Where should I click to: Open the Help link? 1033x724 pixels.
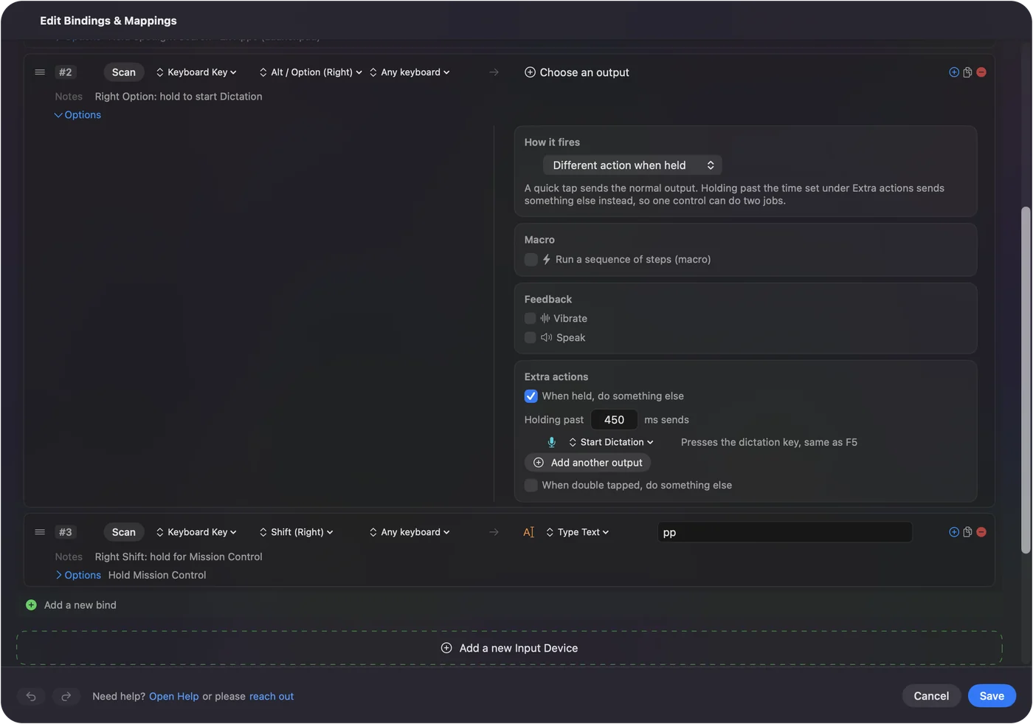click(x=174, y=697)
